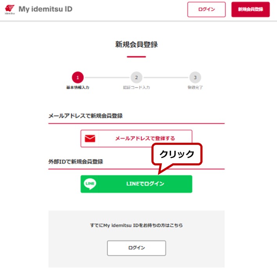The height and width of the screenshot is (275, 277).
Task: Click the My idemitsu ID title text
Action: (x=45, y=9)
